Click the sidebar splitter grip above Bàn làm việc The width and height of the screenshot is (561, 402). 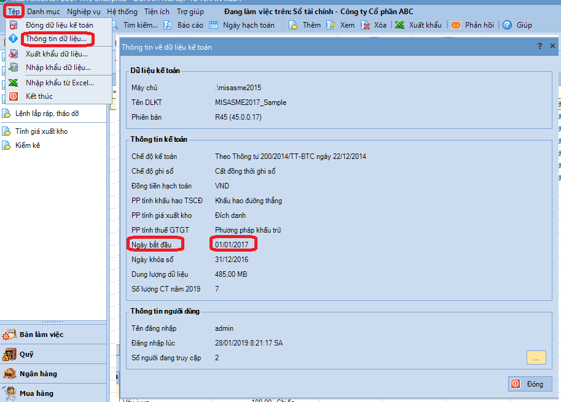(x=53, y=322)
